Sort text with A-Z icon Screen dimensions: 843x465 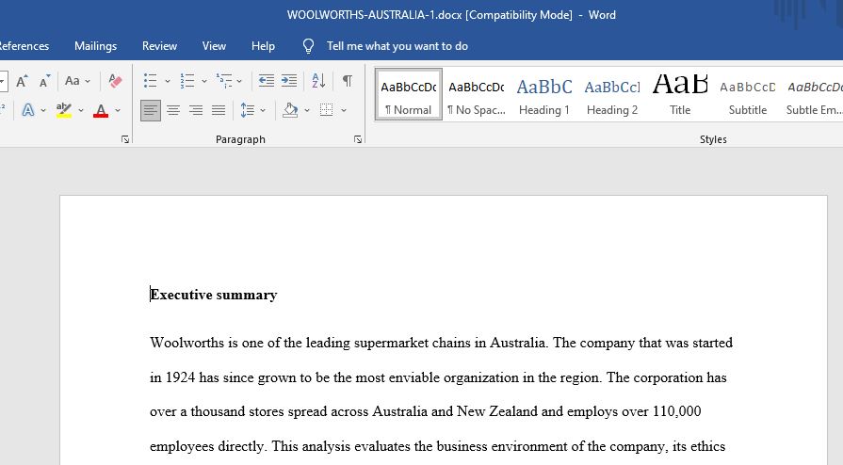[318, 81]
